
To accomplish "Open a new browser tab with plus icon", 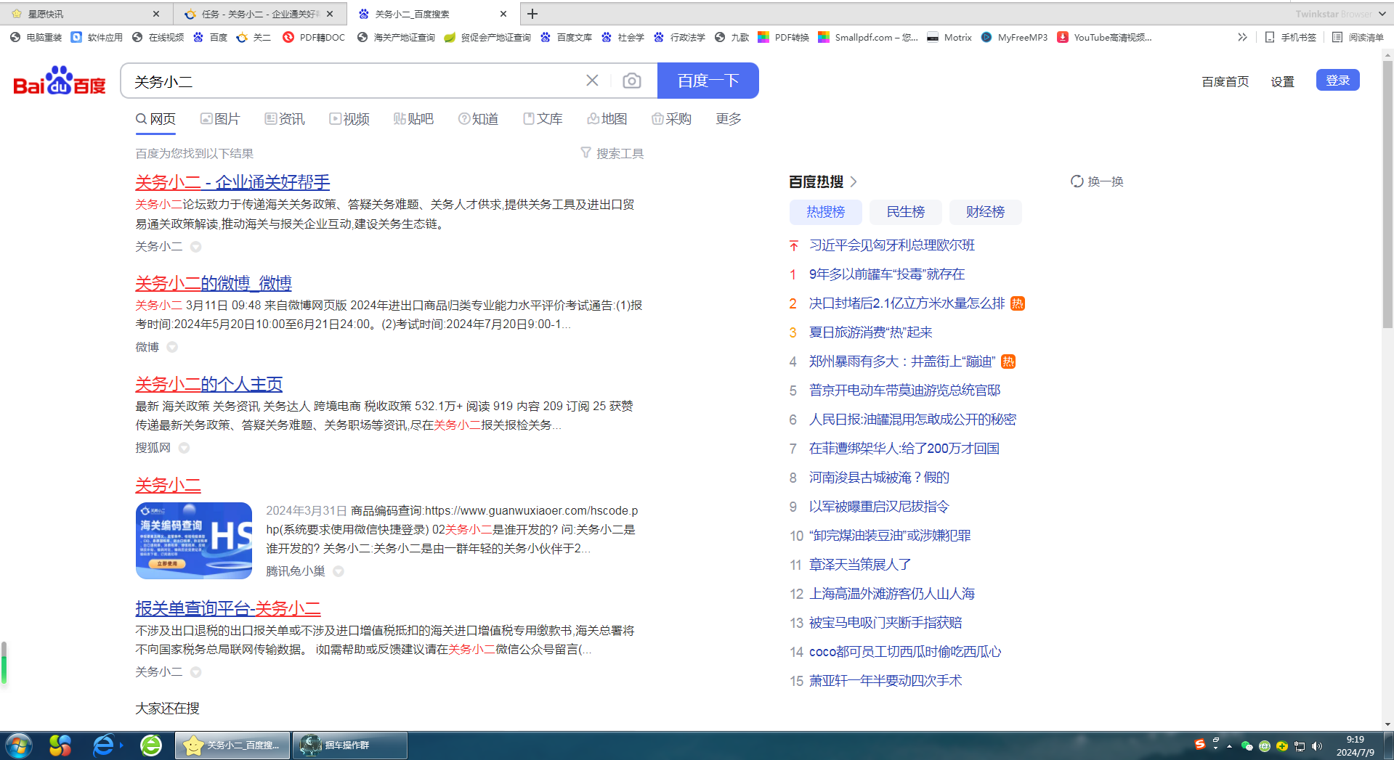I will (x=532, y=14).
